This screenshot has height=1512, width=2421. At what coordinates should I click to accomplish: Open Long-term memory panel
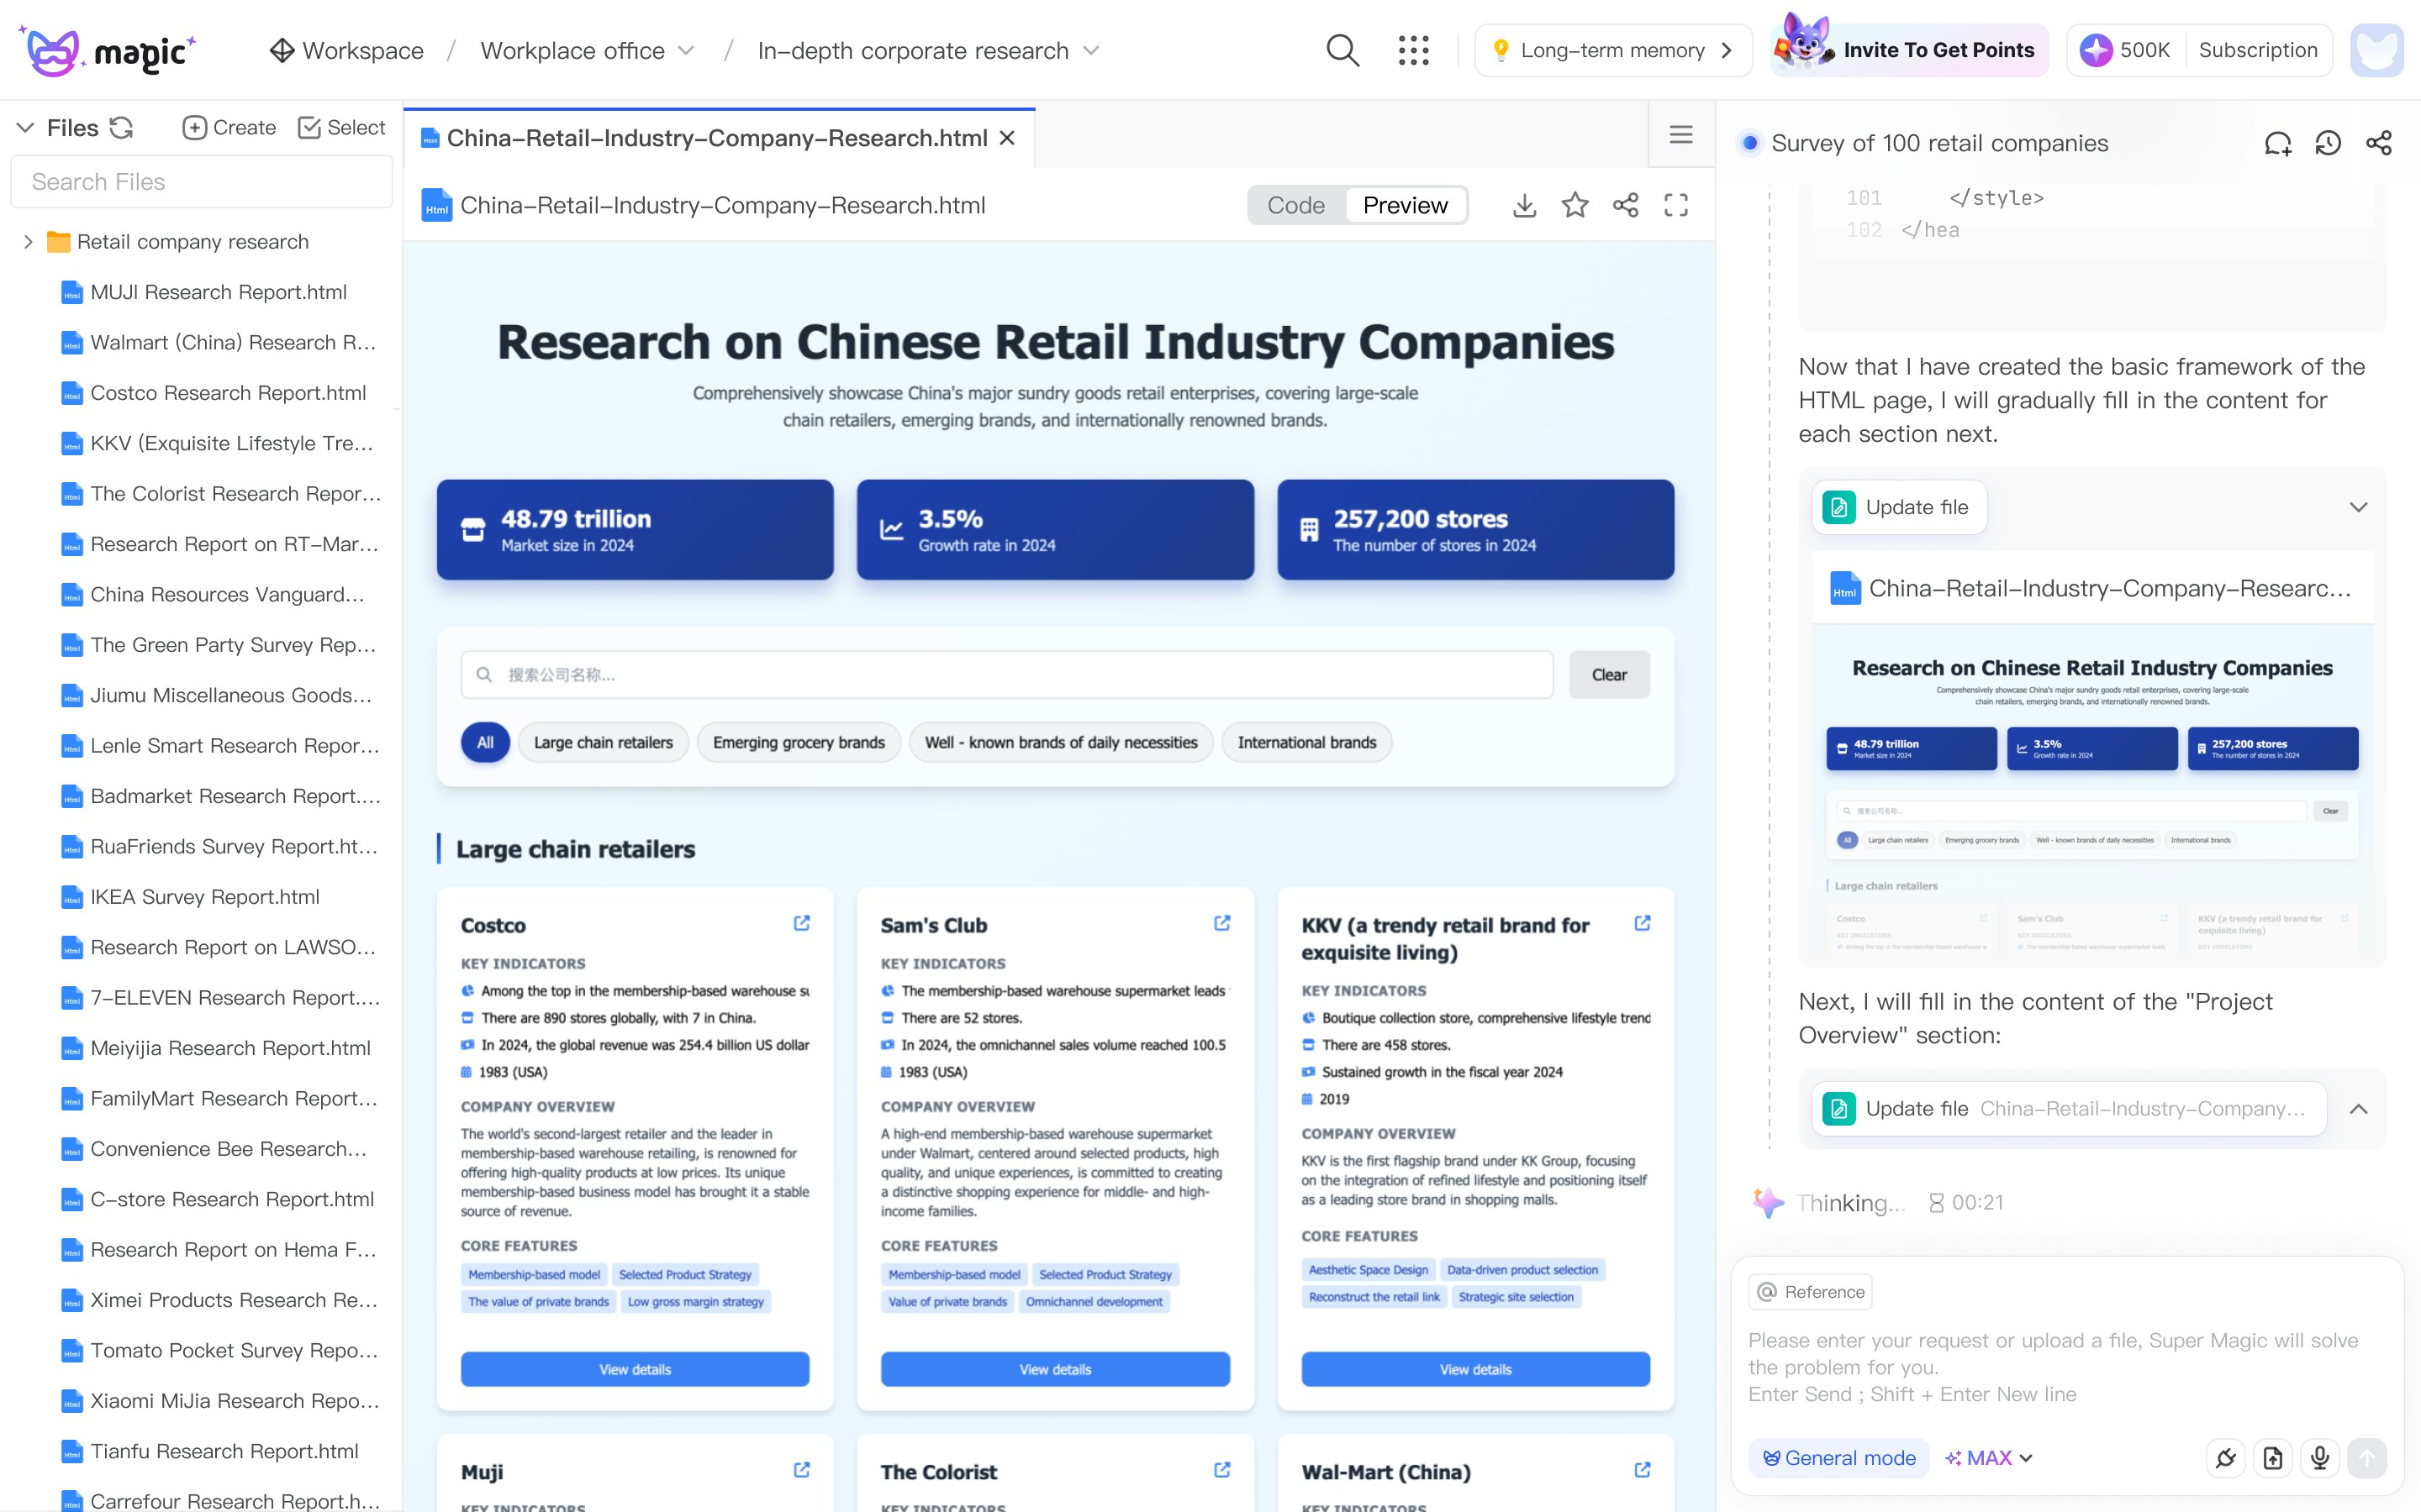click(1612, 50)
